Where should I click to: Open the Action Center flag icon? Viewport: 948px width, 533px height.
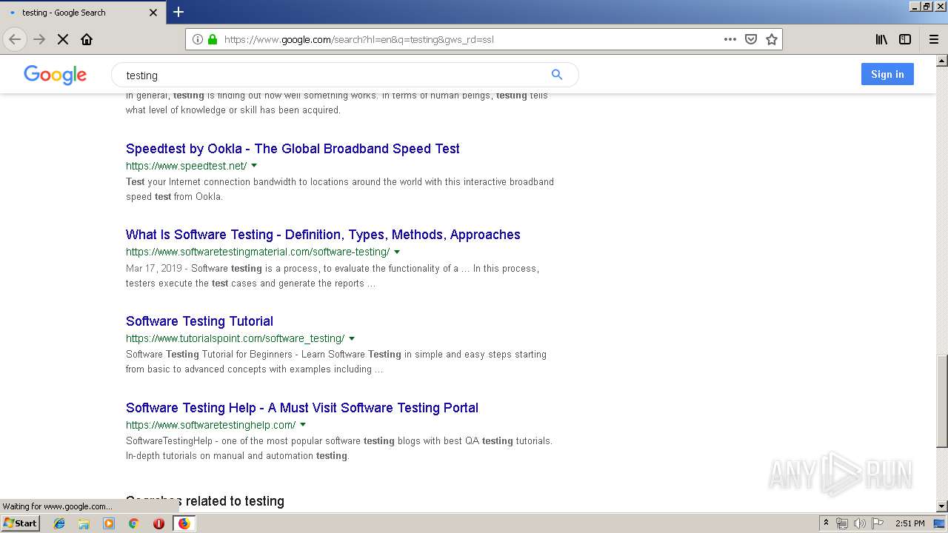[878, 523]
